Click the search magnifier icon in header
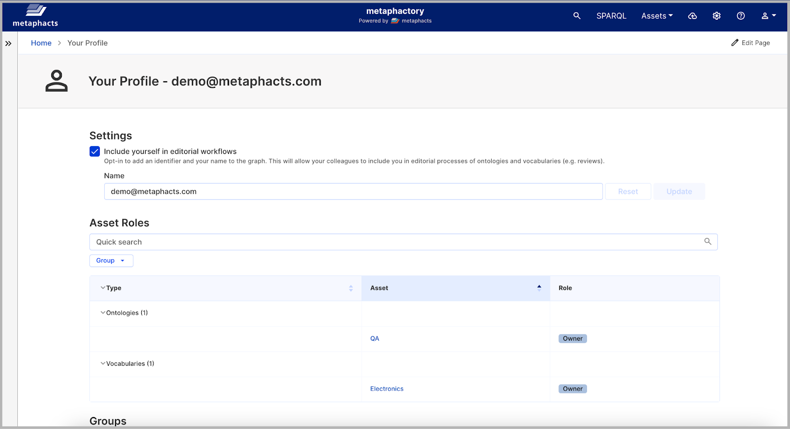Image resolution: width=790 pixels, height=429 pixels. 577,16
